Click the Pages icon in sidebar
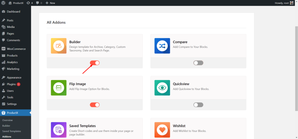298x139 pixels. [3, 34]
